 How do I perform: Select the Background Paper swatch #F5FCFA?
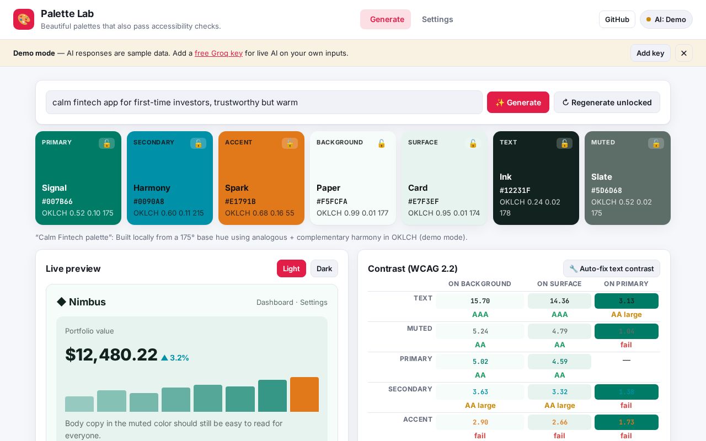[353, 178]
